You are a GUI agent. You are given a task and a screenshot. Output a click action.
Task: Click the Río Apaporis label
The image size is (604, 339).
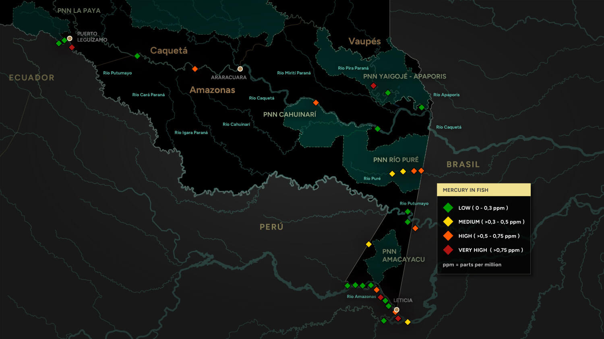[x=447, y=95]
